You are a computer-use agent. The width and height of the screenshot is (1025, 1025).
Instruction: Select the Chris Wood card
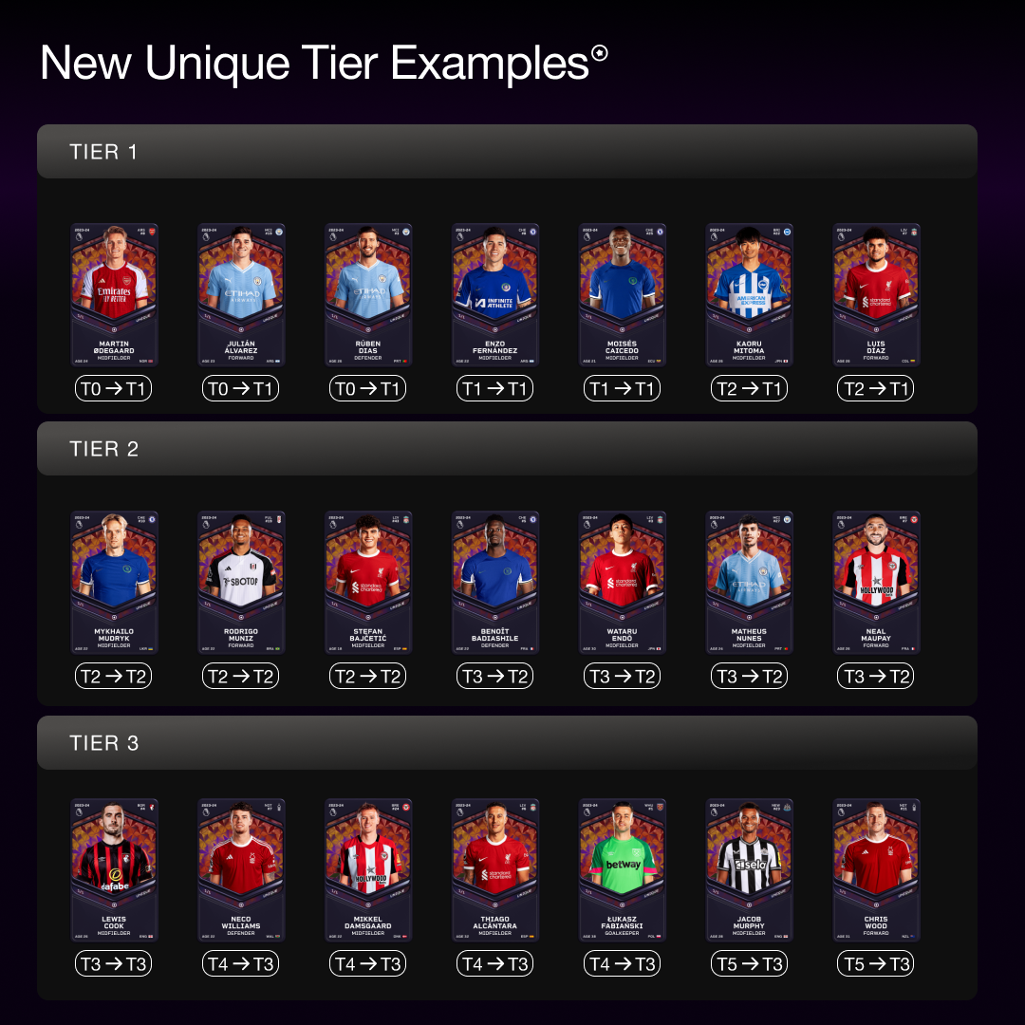coord(876,870)
